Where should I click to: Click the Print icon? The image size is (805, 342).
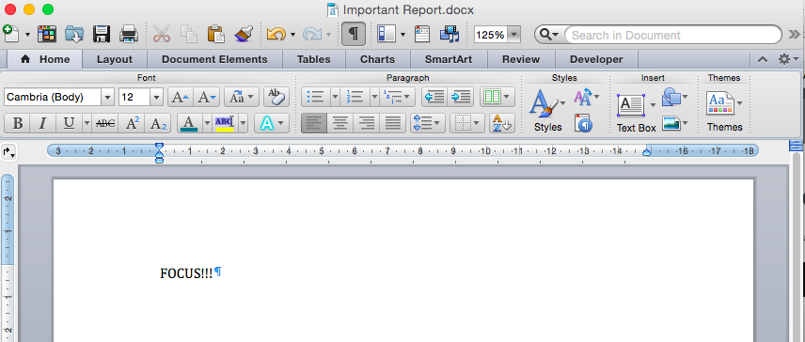129,34
